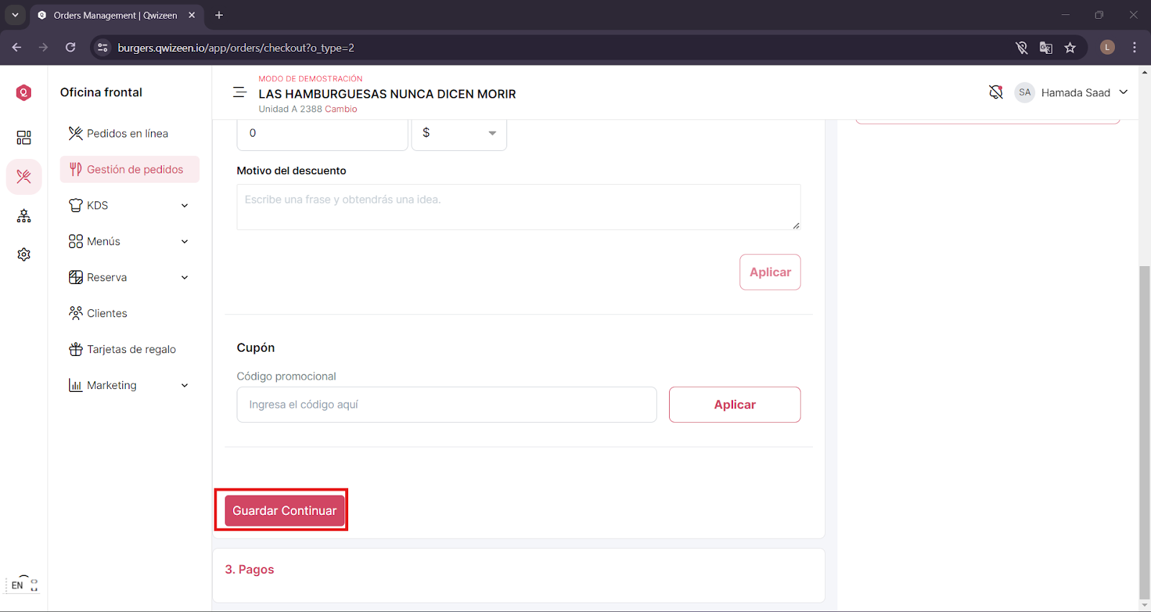1151x612 pixels.
Task: Click the browser back arrow
Action: (17, 47)
